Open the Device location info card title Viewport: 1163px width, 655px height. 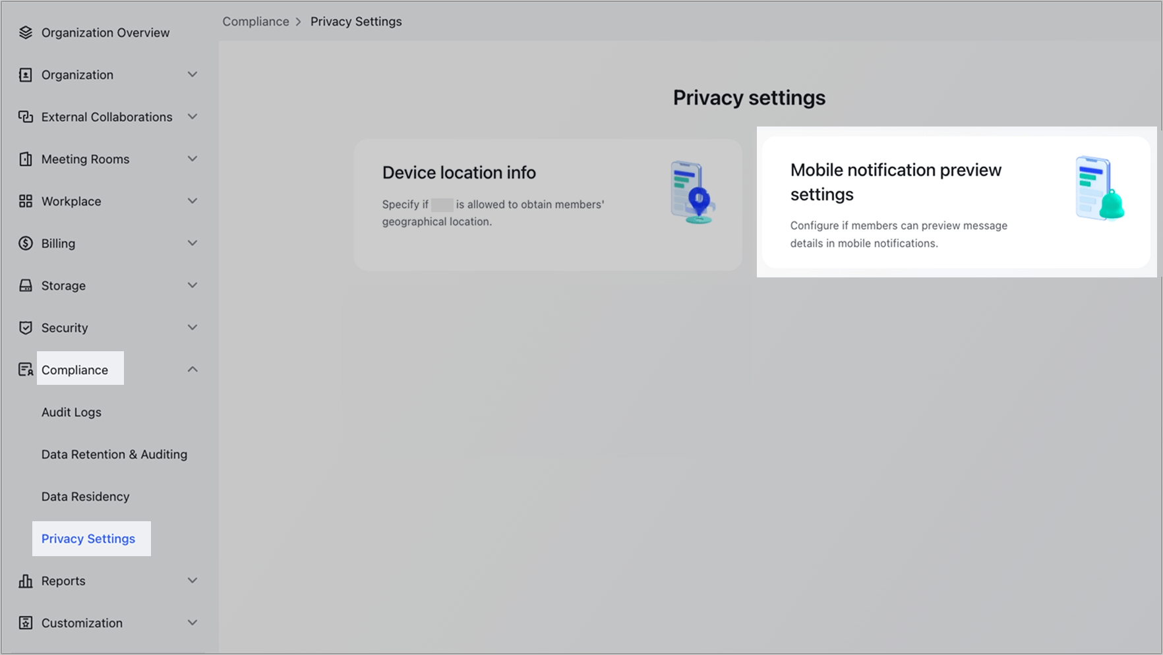[459, 173]
